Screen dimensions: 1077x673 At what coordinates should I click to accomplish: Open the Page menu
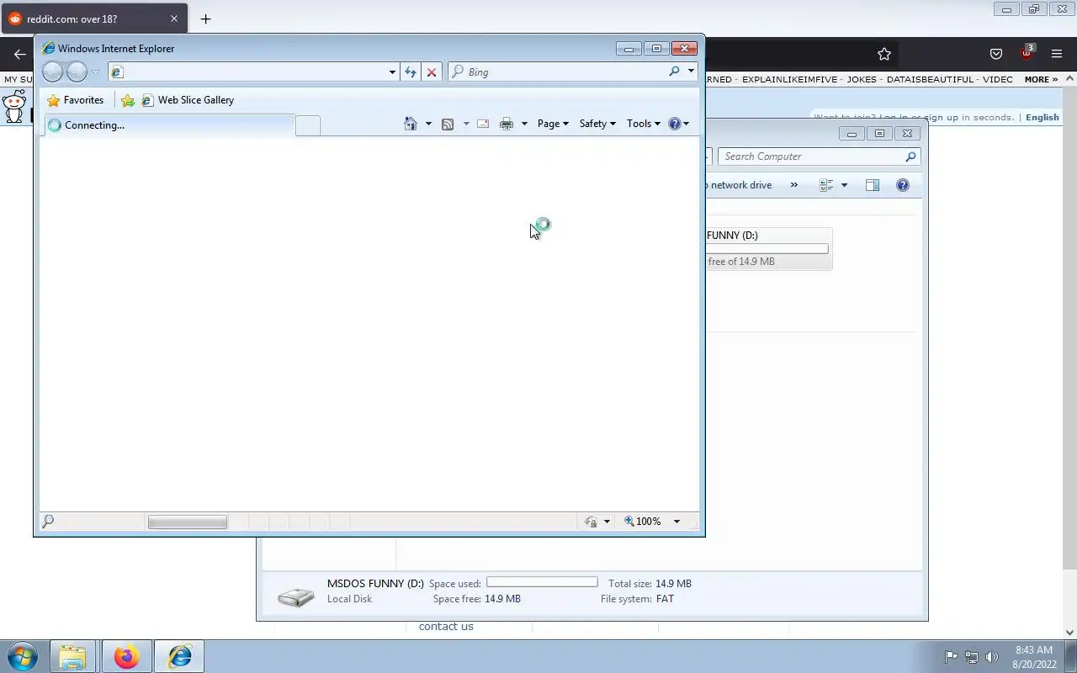click(553, 124)
